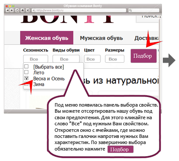The width and height of the screenshot is (179, 161).
Task: Click inside the browser search field
Action: (144, 10)
